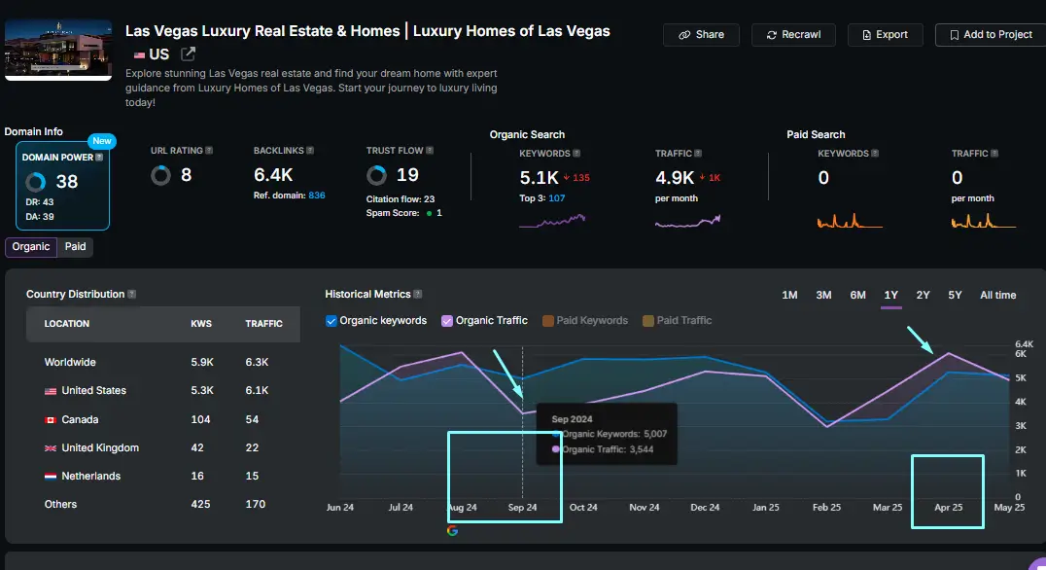The height and width of the screenshot is (570, 1046).
Task: Select the All time range
Action: tap(997, 295)
